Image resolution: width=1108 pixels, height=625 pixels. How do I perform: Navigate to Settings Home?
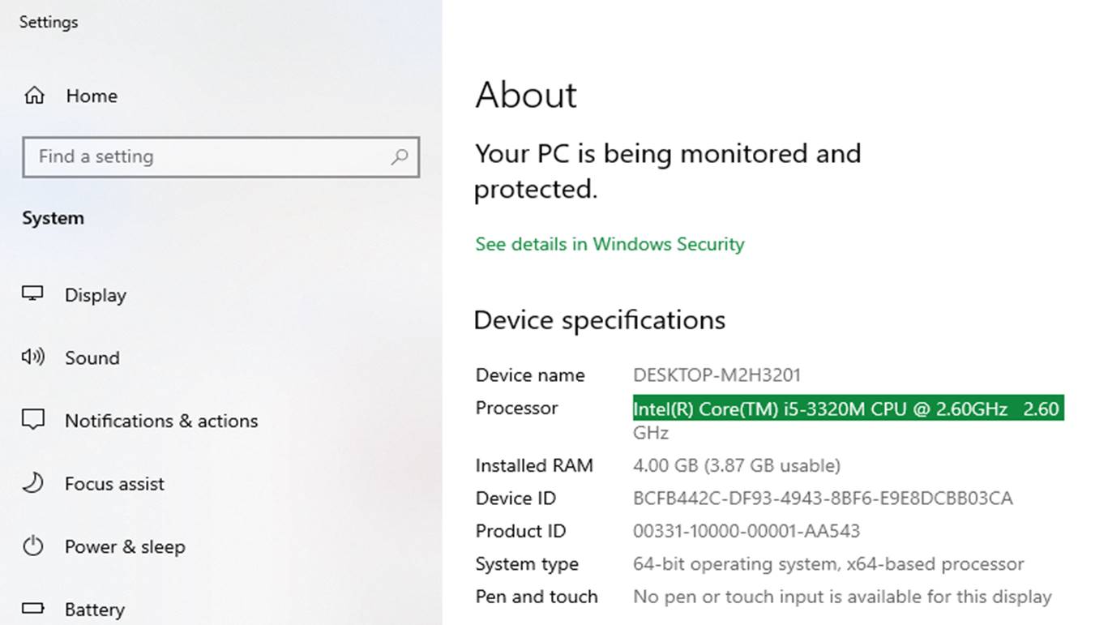(x=92, y=96)
